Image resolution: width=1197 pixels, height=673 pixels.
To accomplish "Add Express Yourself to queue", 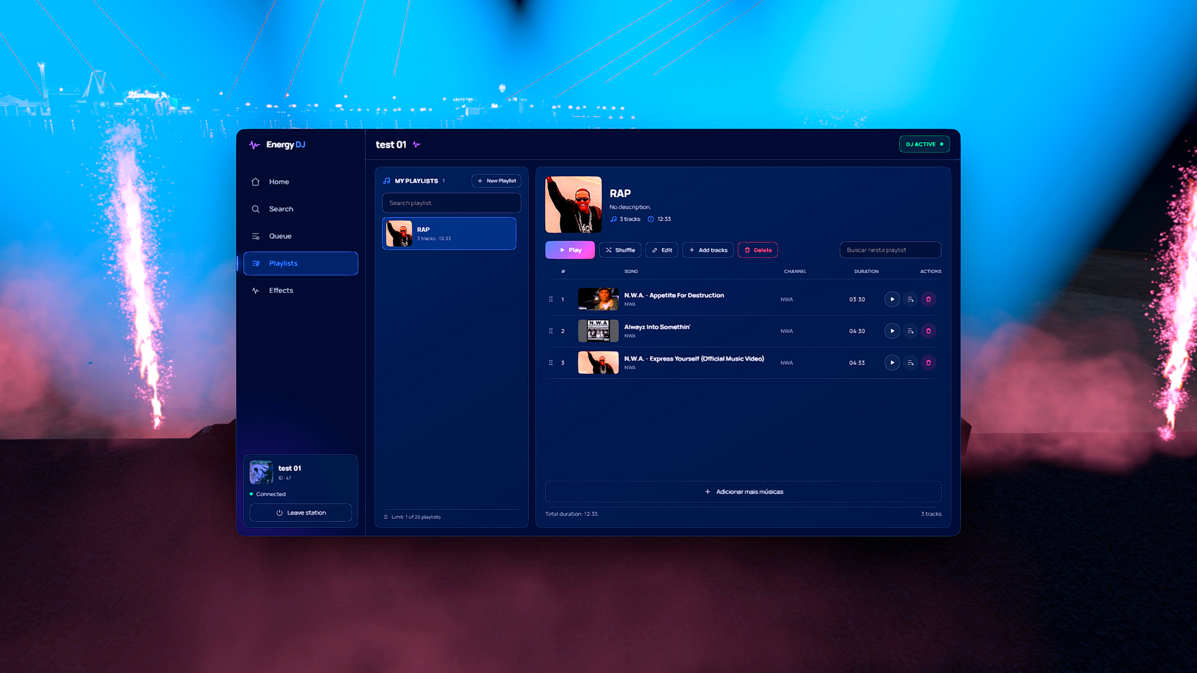I will point(910,363).
